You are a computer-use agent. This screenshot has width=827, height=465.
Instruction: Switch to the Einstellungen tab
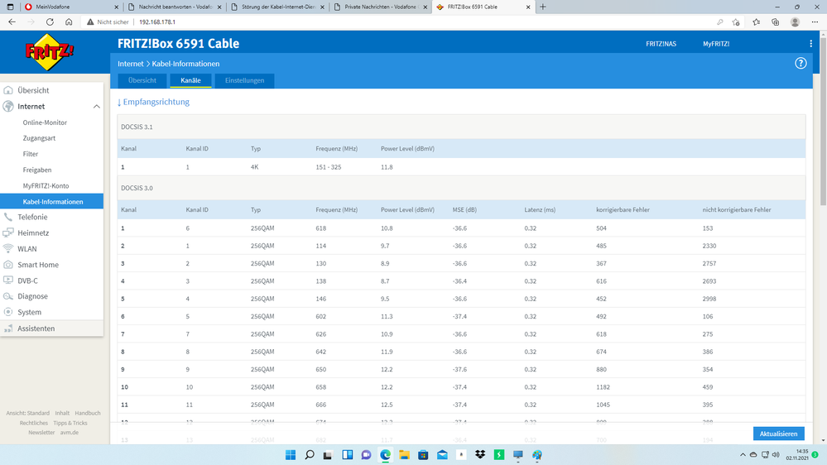click(x=244, y=80)
